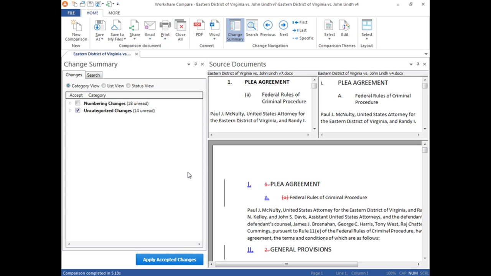Uncheck the Uncategorized Changes accept box

pos(78,110)
